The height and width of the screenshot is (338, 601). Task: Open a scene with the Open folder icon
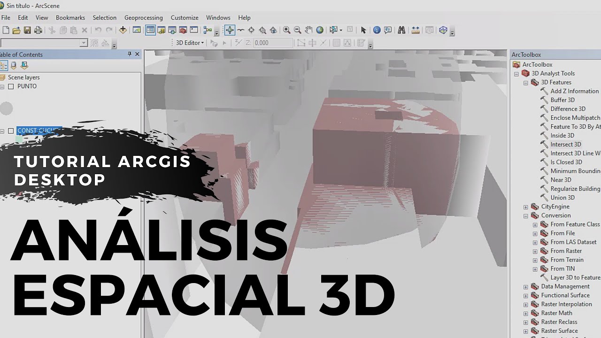16,30
